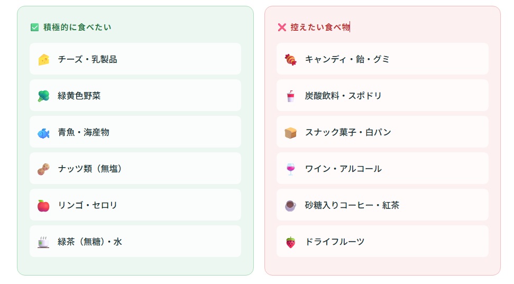This screenshot has height=284, width=514.
Task: Select the チーズ・乳製品 list item
Action: [x=135, y=59]
